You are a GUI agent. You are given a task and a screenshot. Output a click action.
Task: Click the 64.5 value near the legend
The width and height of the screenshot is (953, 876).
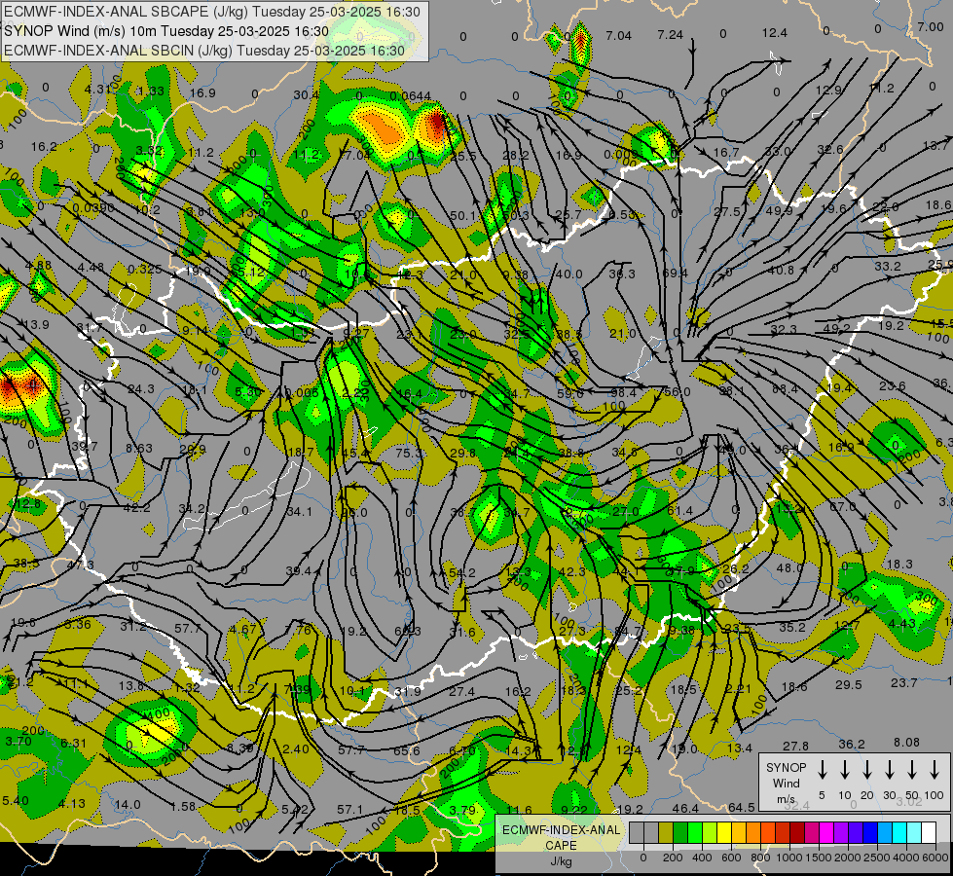742,807
